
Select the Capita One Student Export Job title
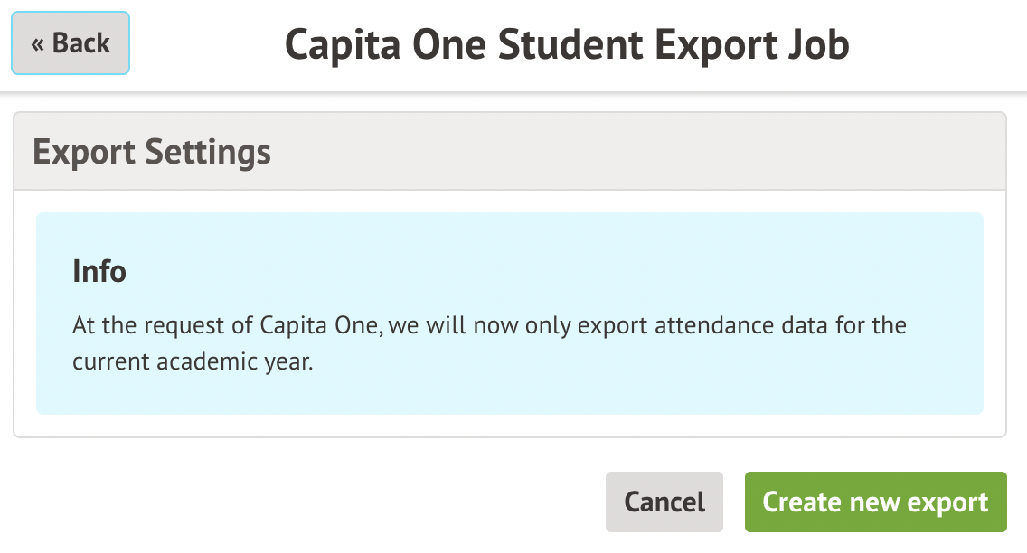567,44
